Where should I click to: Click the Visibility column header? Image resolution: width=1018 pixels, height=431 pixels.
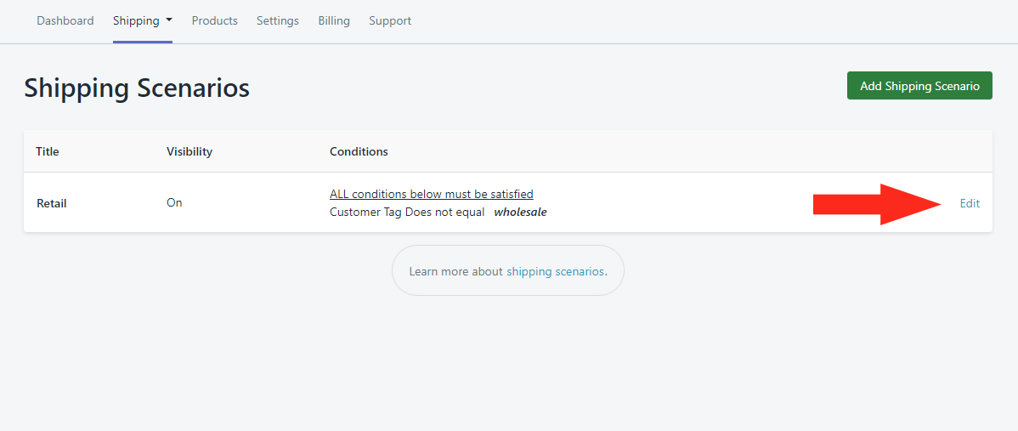tap(189, 151)
